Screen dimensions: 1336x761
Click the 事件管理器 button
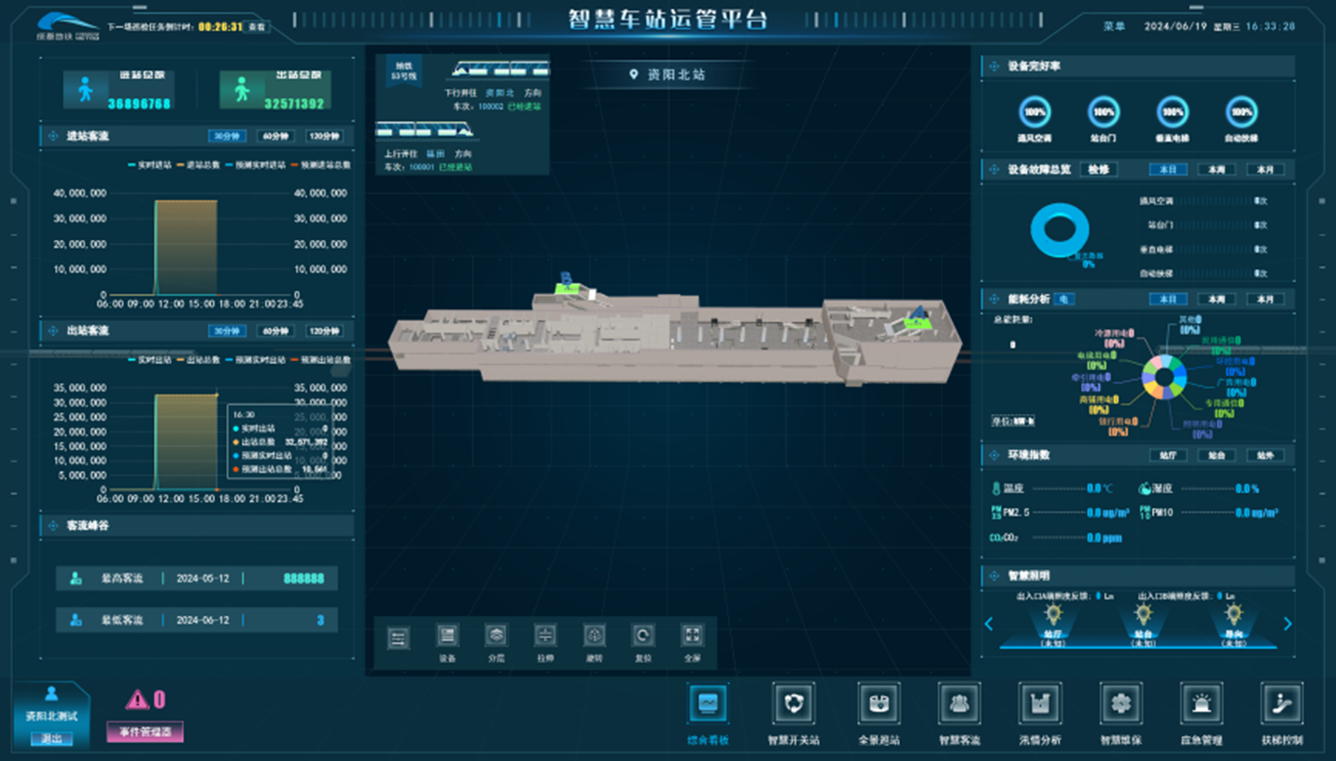click(x=145, y=732)
